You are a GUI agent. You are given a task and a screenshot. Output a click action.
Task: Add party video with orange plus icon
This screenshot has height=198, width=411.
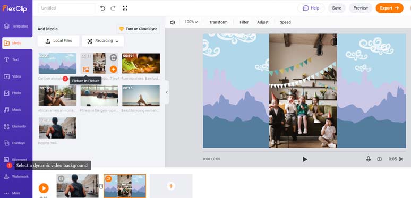[113, 70]
